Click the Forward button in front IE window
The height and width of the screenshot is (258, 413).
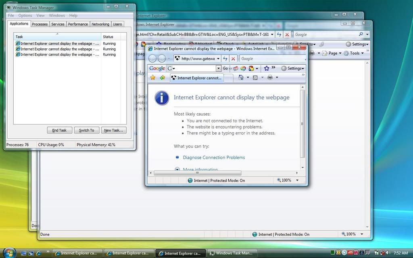pos(161,58)
